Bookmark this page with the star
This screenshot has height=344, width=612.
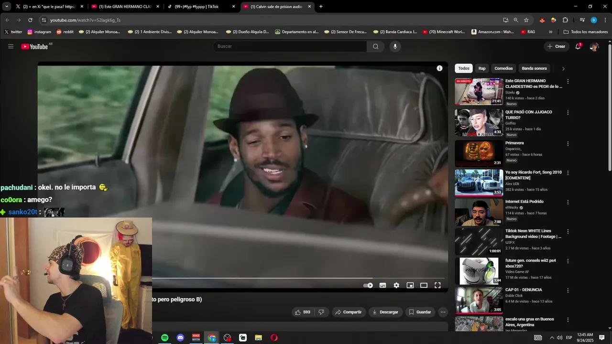click(x=526, y=20)
